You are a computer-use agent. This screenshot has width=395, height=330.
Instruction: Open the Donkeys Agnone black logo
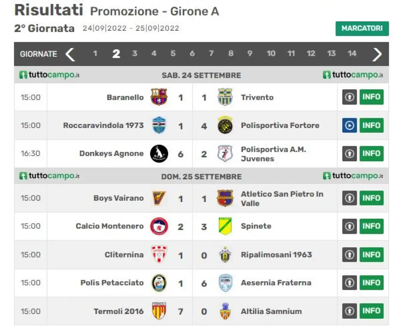[159, 153]
